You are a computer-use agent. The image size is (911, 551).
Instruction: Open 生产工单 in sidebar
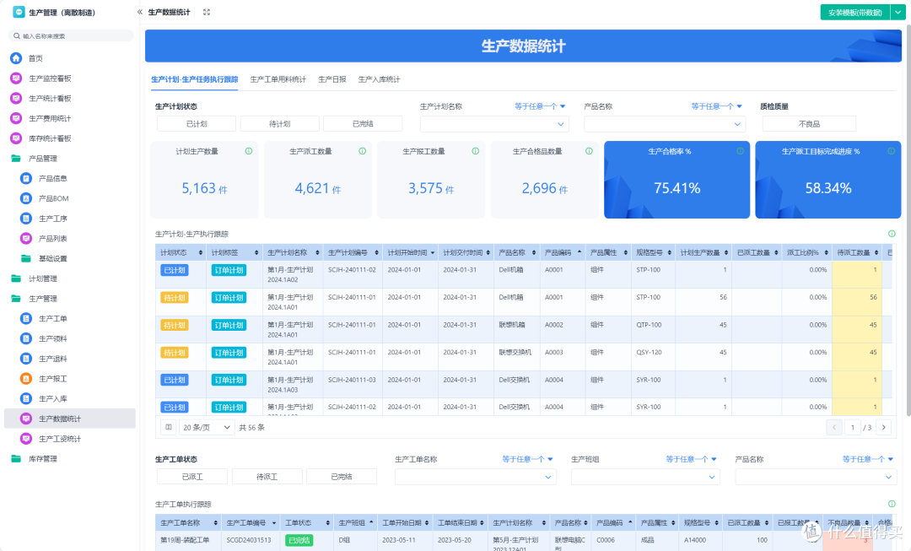tap(53, 318)
